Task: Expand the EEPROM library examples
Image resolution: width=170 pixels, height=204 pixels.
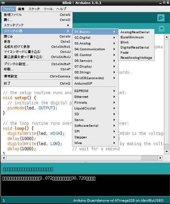Action: pyautogui.click(x=95, y=91)
